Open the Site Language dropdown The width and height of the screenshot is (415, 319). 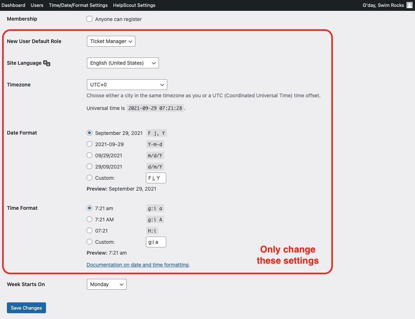tap(123, 63)
